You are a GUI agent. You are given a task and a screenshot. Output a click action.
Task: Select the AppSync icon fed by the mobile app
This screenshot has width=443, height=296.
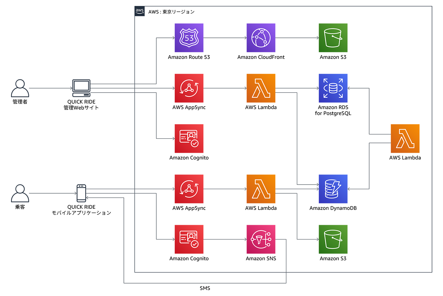[189, 189]
